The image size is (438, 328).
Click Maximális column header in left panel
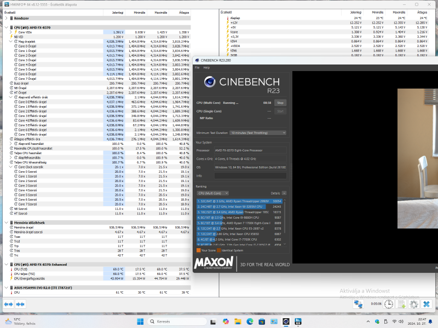tap(158, 13)
